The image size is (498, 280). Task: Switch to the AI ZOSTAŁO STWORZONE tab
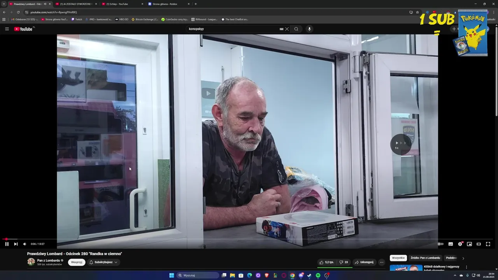tap(76, 4)
